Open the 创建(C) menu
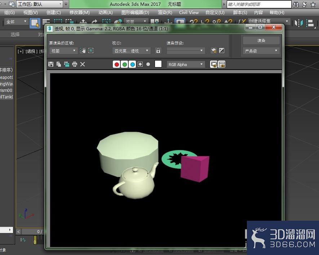Image resolution: width=319 pixels, height=255 pixels. (53, 13)
